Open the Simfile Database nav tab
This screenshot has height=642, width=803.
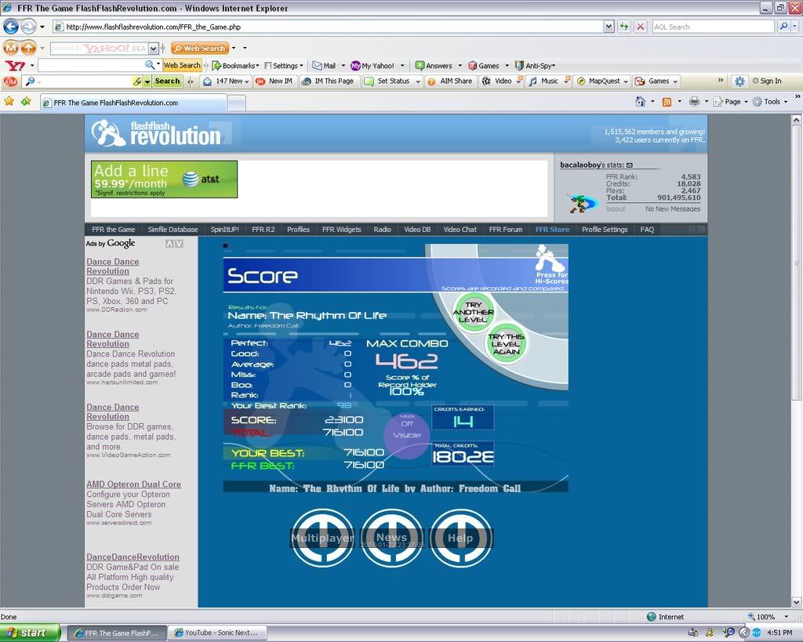coord(173,230)
